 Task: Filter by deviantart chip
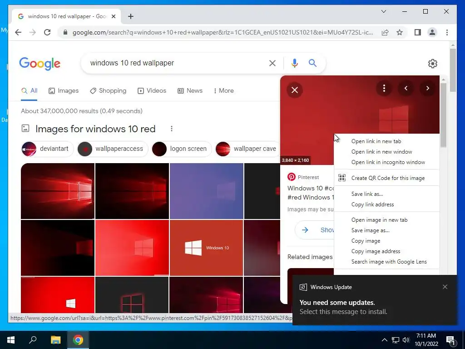point(47,149)
